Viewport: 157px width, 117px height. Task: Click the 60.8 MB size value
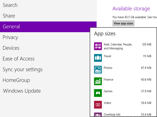[146, 80]
